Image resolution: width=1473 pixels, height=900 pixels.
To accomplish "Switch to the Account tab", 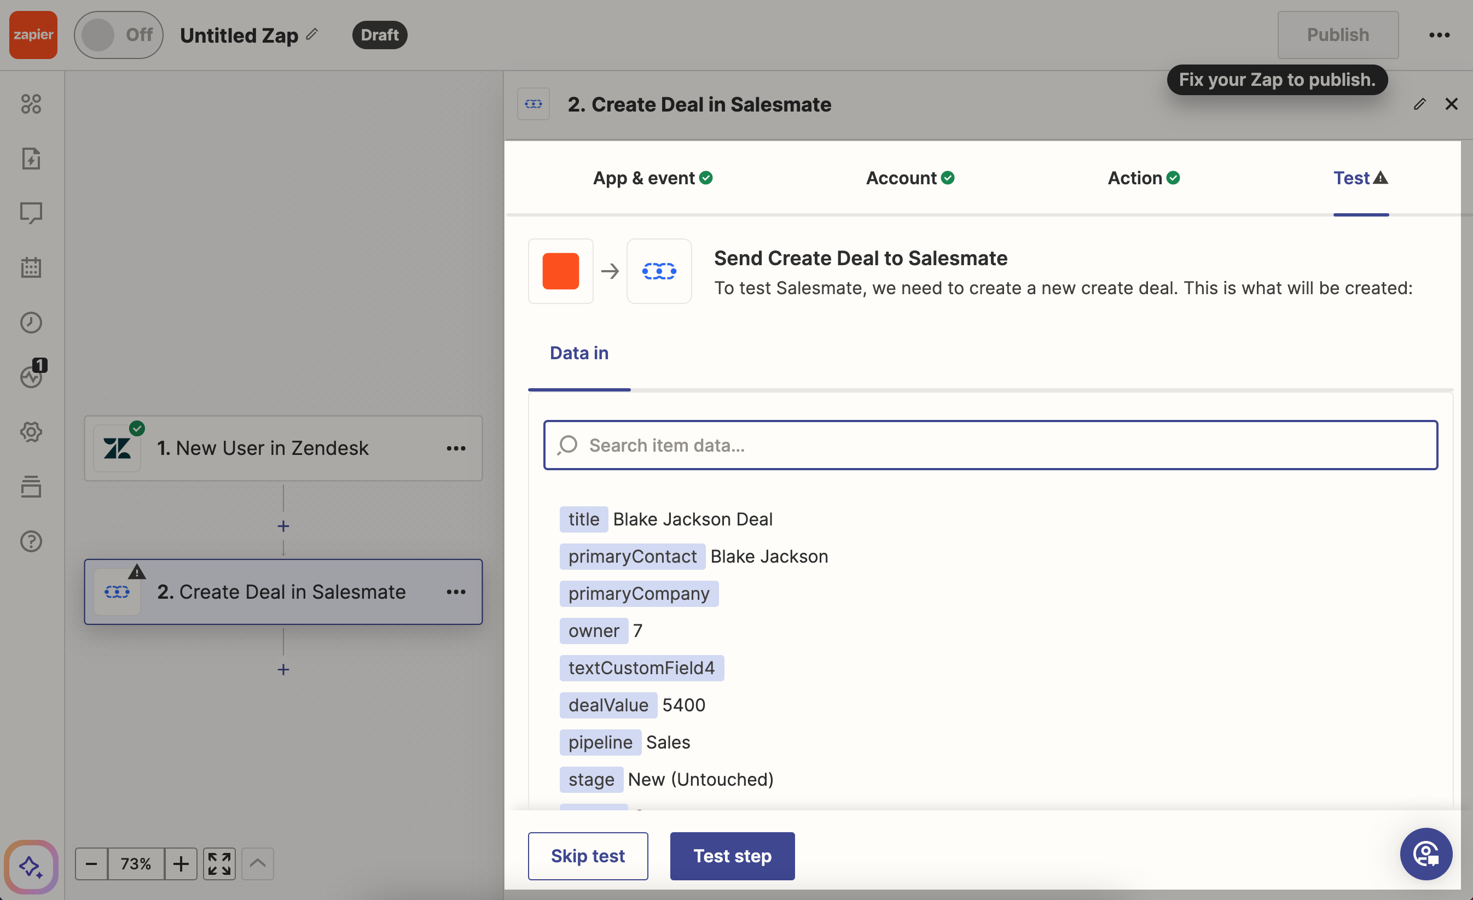I will [x=910, y=178].
